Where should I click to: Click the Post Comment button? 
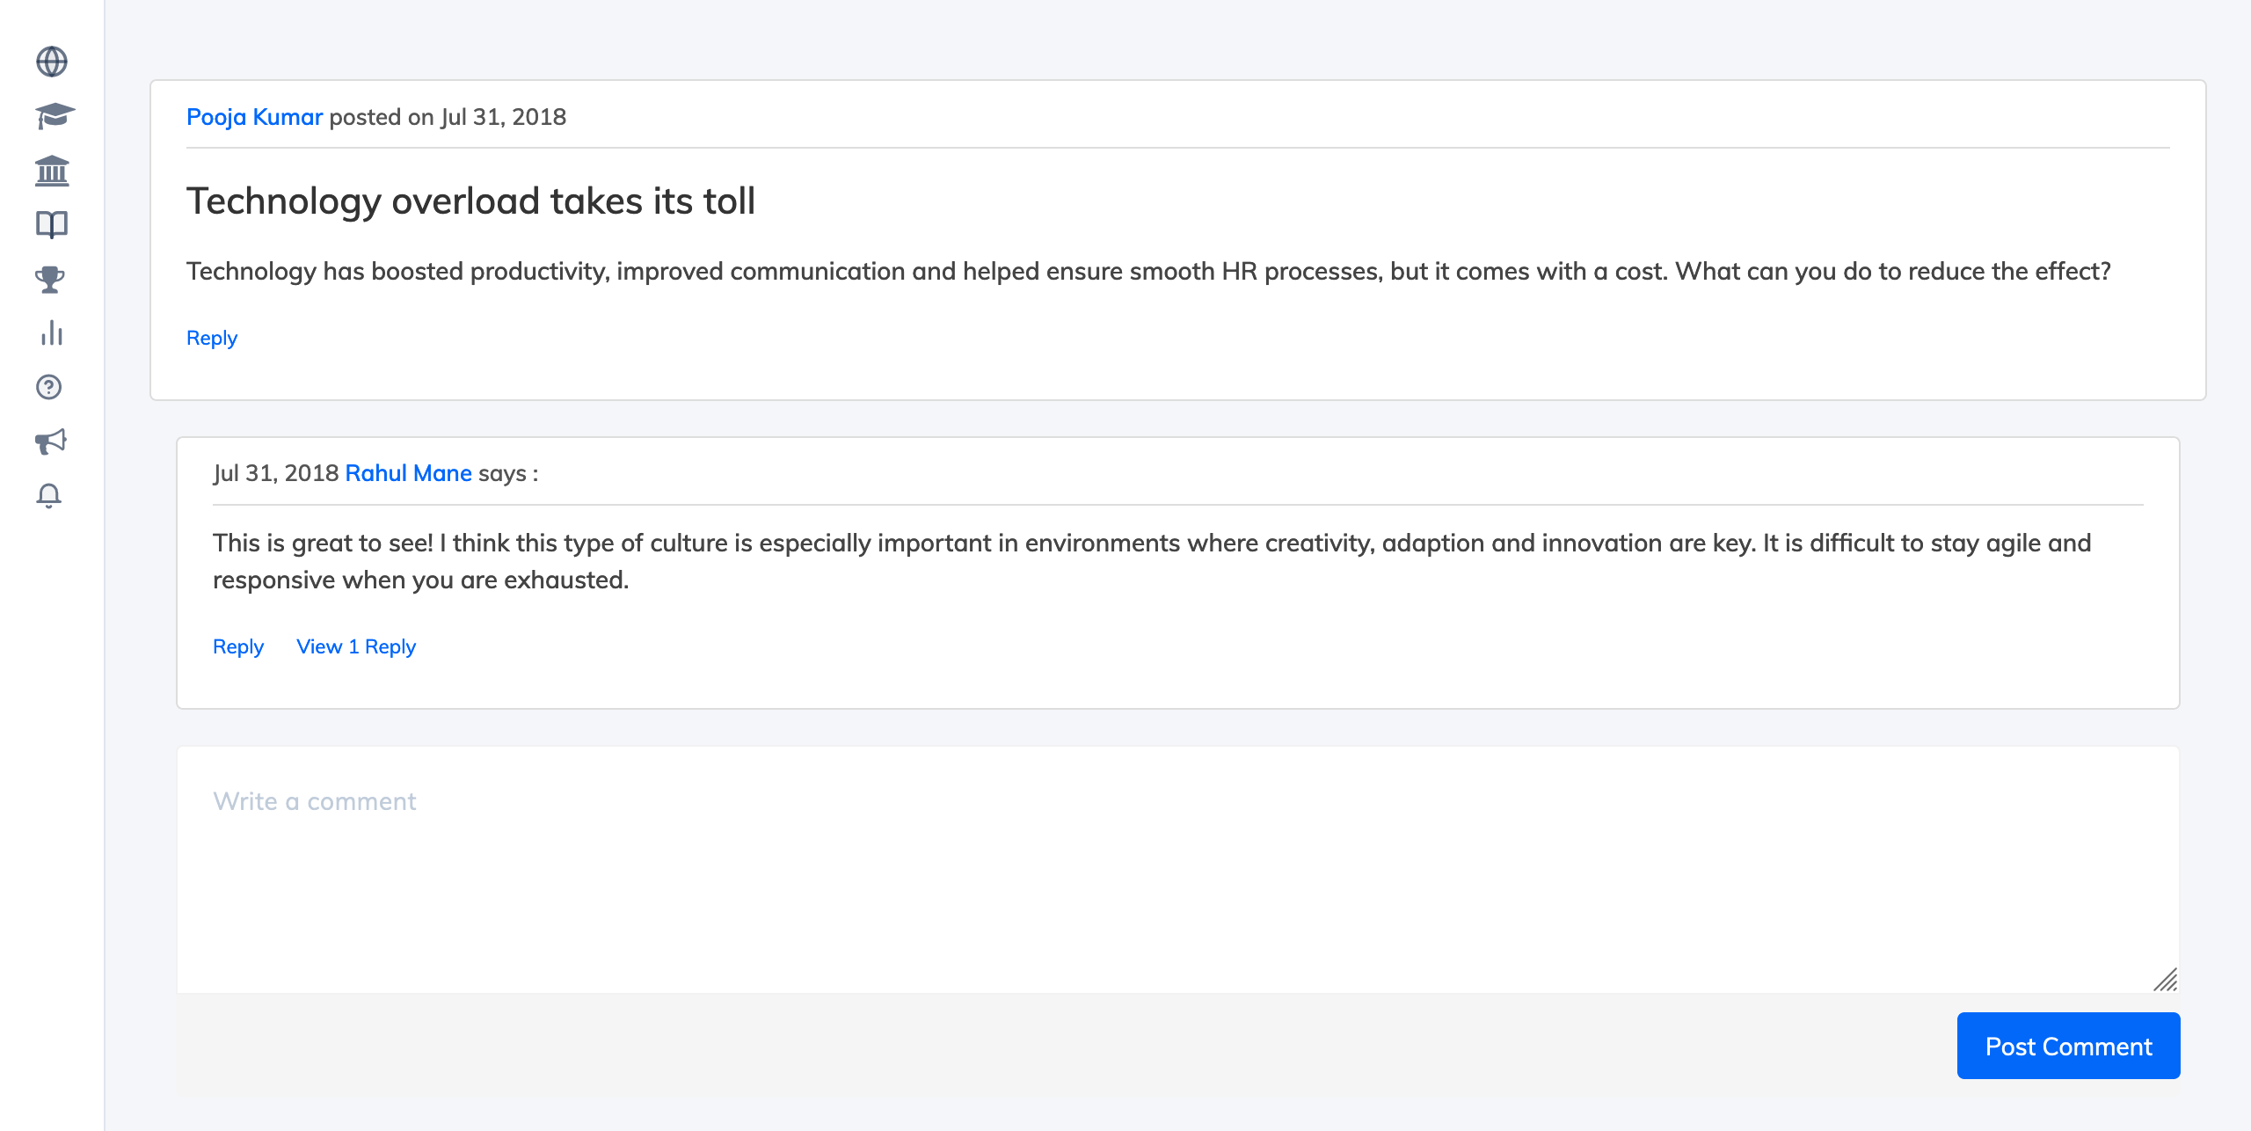point(2068,1046)
